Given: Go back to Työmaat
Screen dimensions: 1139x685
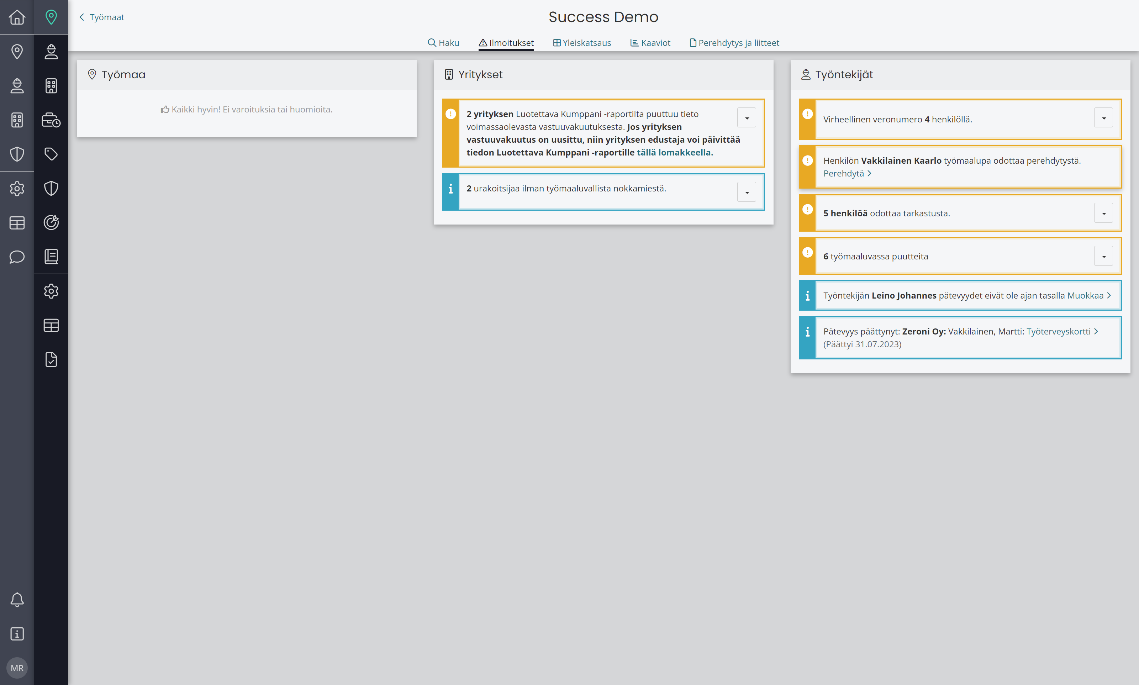Looking at the screenshot, I should pyautogui.click(x=101, y=17).
